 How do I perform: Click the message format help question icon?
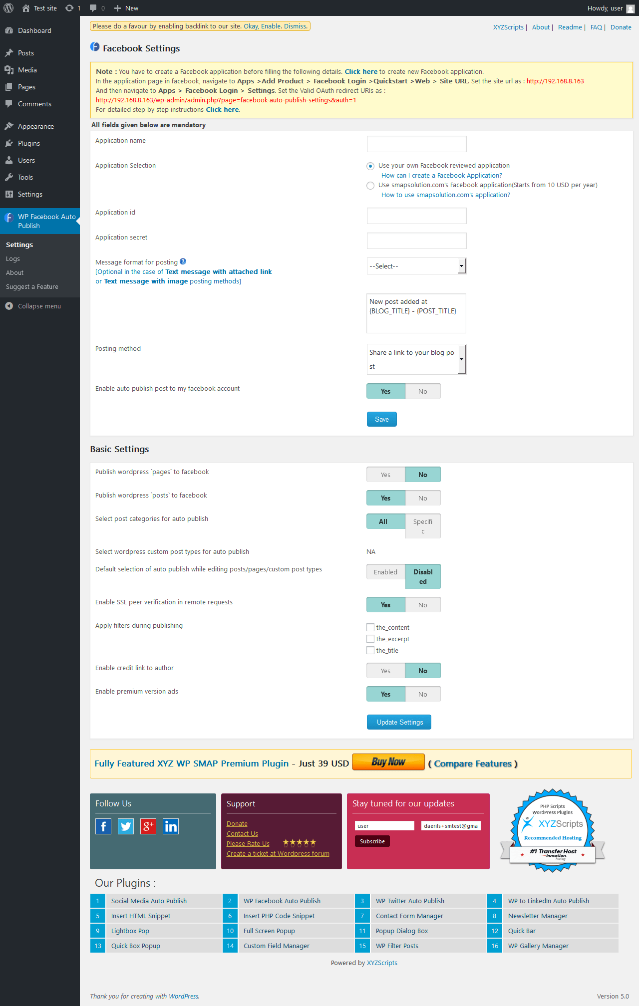coord(183,261)
